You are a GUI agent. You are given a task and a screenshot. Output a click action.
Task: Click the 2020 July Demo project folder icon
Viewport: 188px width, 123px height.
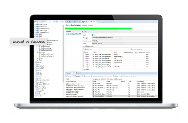click(36, 26)
